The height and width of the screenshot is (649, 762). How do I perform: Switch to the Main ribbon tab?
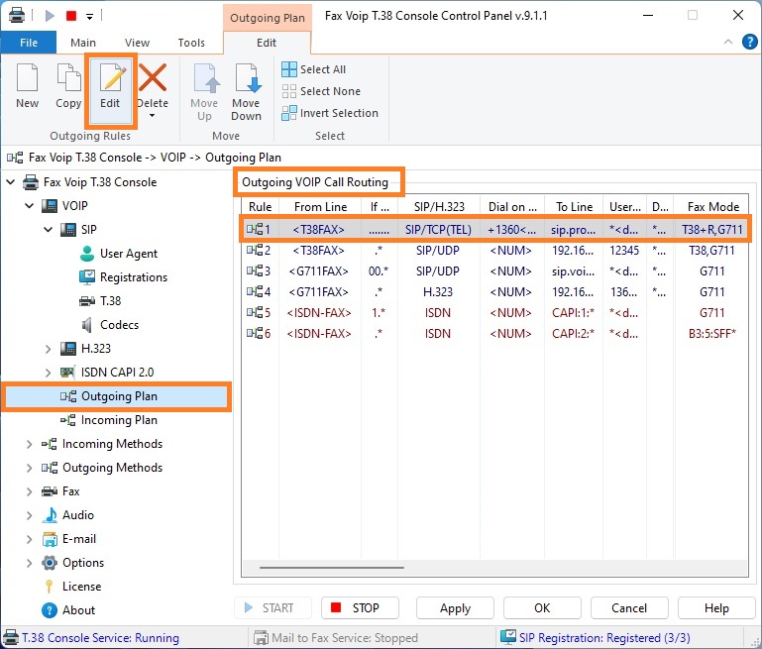point(83,43)
